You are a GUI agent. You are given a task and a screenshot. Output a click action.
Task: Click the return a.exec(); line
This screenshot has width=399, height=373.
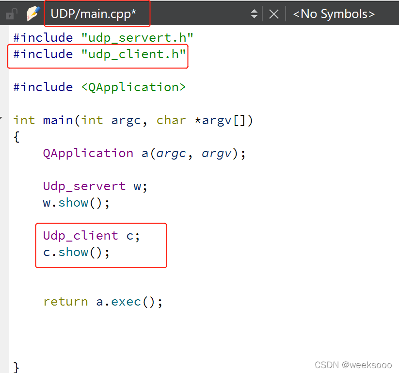(x=103, y=302)
